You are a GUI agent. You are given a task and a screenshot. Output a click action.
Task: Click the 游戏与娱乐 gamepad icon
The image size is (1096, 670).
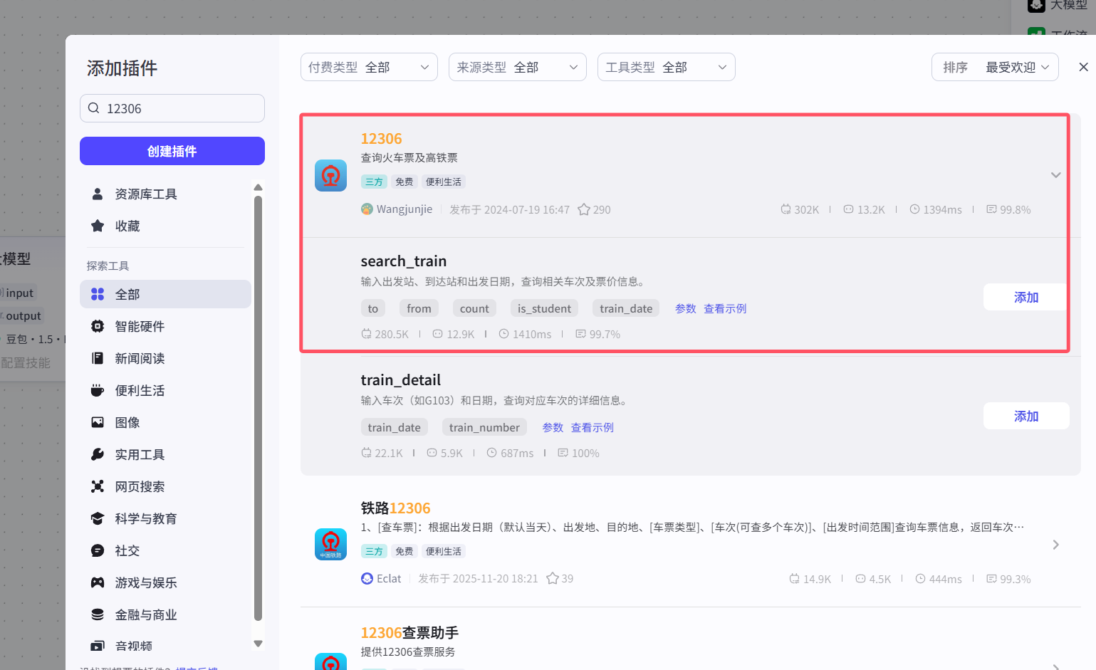pyautogui.click(x=98, y=582)
